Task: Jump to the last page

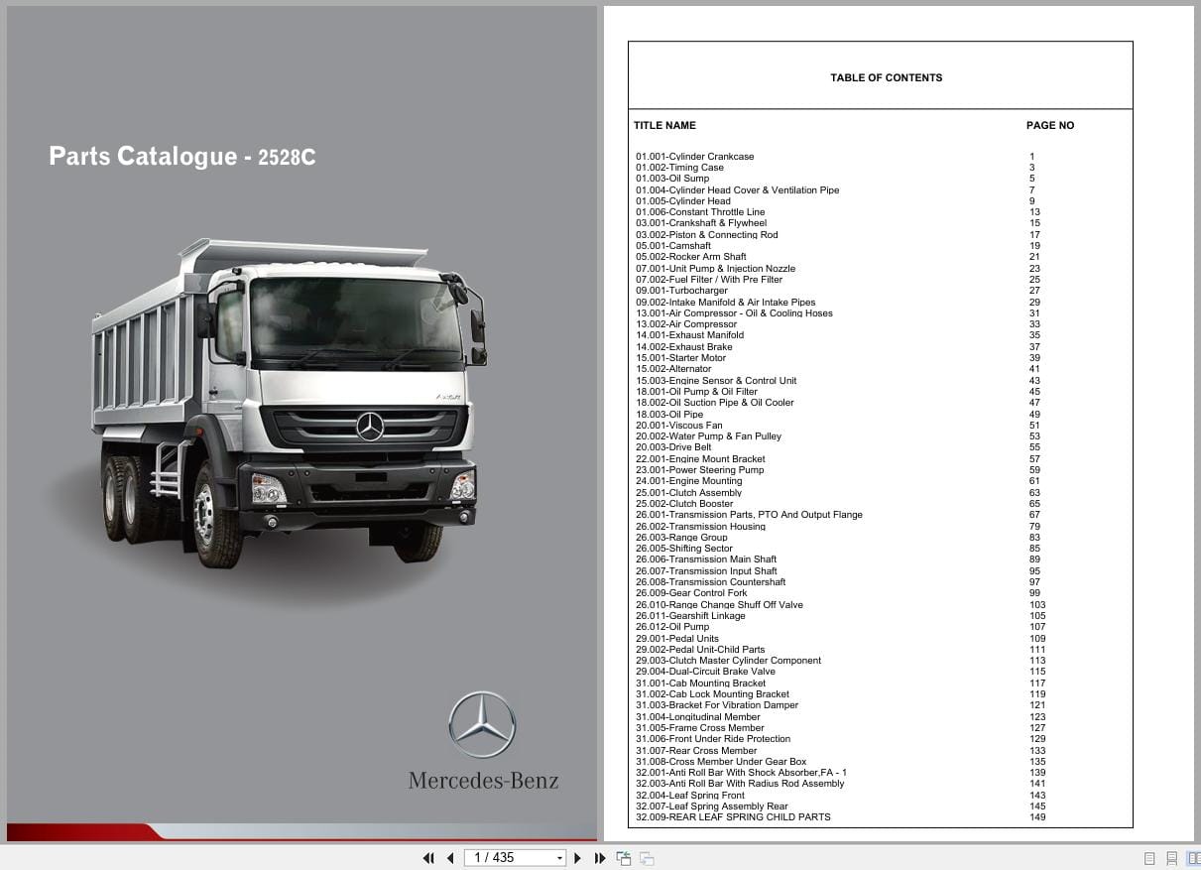Action: (x=600, y=858)
